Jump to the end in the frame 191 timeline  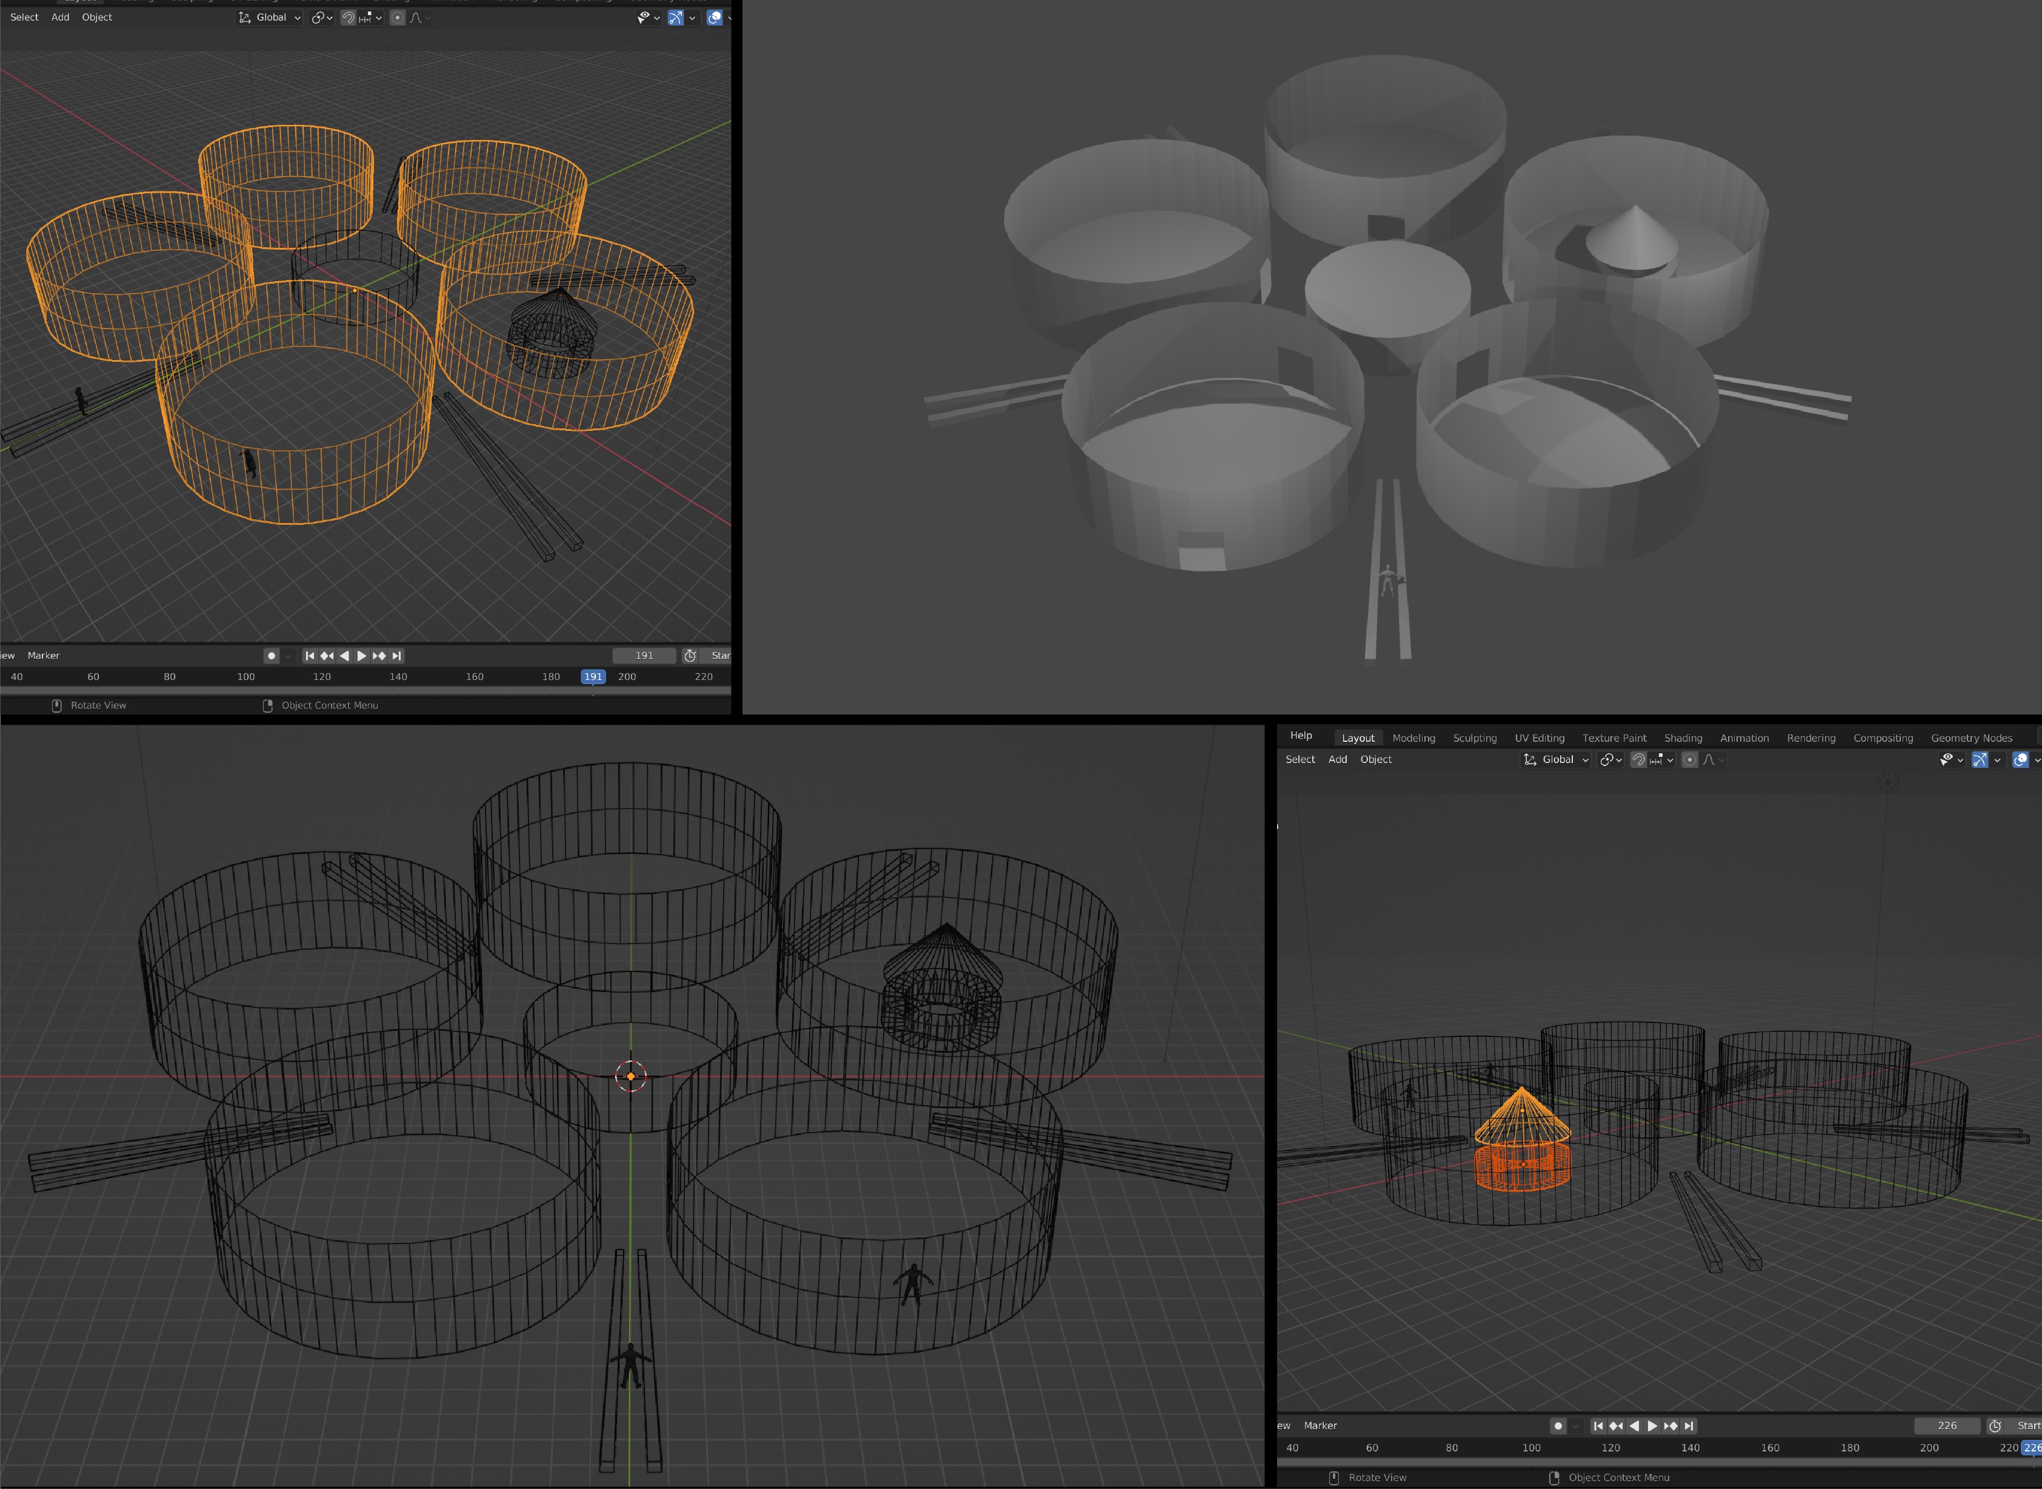[x=396, y=655]
